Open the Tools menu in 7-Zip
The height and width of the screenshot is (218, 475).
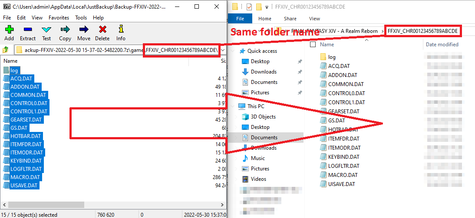click(x=81, y=18)
